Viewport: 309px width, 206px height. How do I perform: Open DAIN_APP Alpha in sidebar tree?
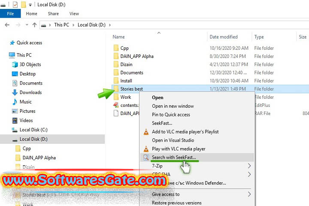pyautogui.click(x=39, y=158)
